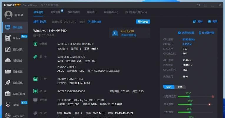The image size is (225, 118).
Task: Click the benchmark score badge icon
Action: pos(115,33)
